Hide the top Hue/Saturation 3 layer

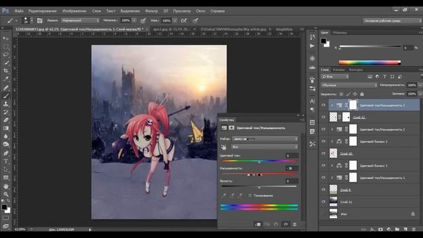pyautogui.click(x=323, y=105)
